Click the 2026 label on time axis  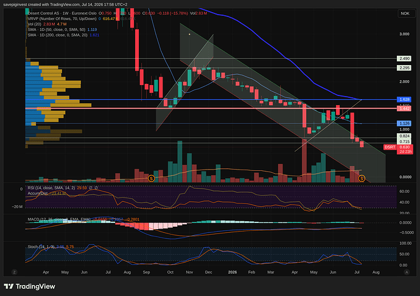[x=233, y=272]
